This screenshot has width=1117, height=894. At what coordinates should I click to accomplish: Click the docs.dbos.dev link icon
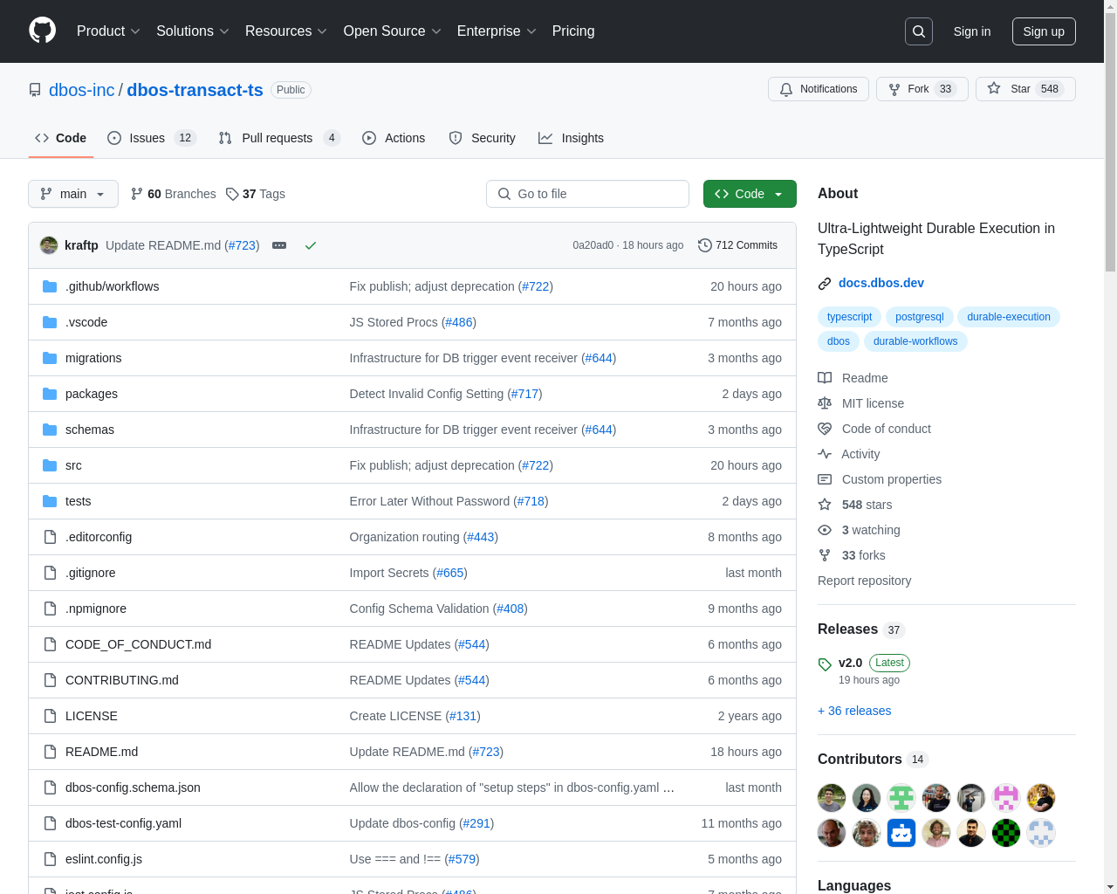825,284
